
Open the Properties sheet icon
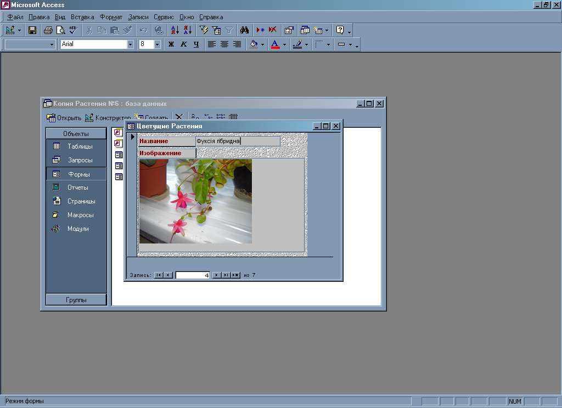click(289, 31)
